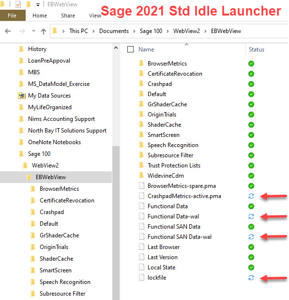Open the File ribbon tab

pyautogui.click(x=12, y=16)
